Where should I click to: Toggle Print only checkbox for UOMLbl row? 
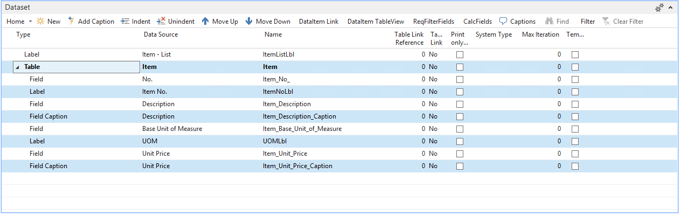(460, 141)
